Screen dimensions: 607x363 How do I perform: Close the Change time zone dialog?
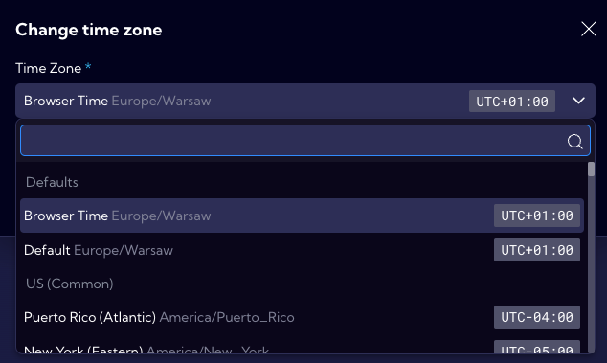click(589, 29)
